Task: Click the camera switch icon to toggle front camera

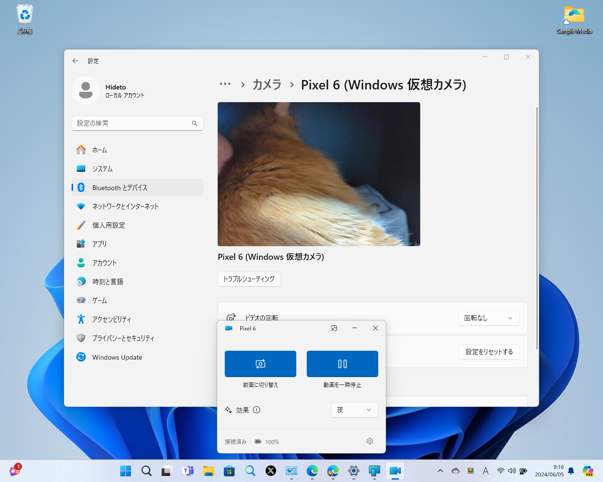Action: click(260, 363)
